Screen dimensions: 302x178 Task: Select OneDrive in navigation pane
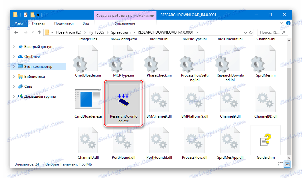pyautogui.click(x=32, y=57)
